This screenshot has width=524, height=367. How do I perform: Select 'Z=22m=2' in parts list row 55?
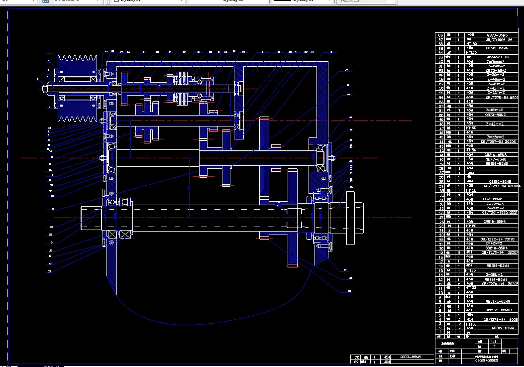(496, 92)
